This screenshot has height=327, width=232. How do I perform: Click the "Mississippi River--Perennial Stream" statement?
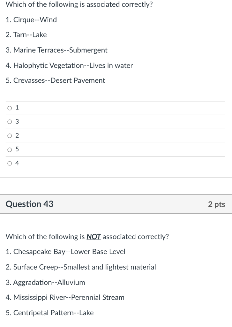[65, 297]
